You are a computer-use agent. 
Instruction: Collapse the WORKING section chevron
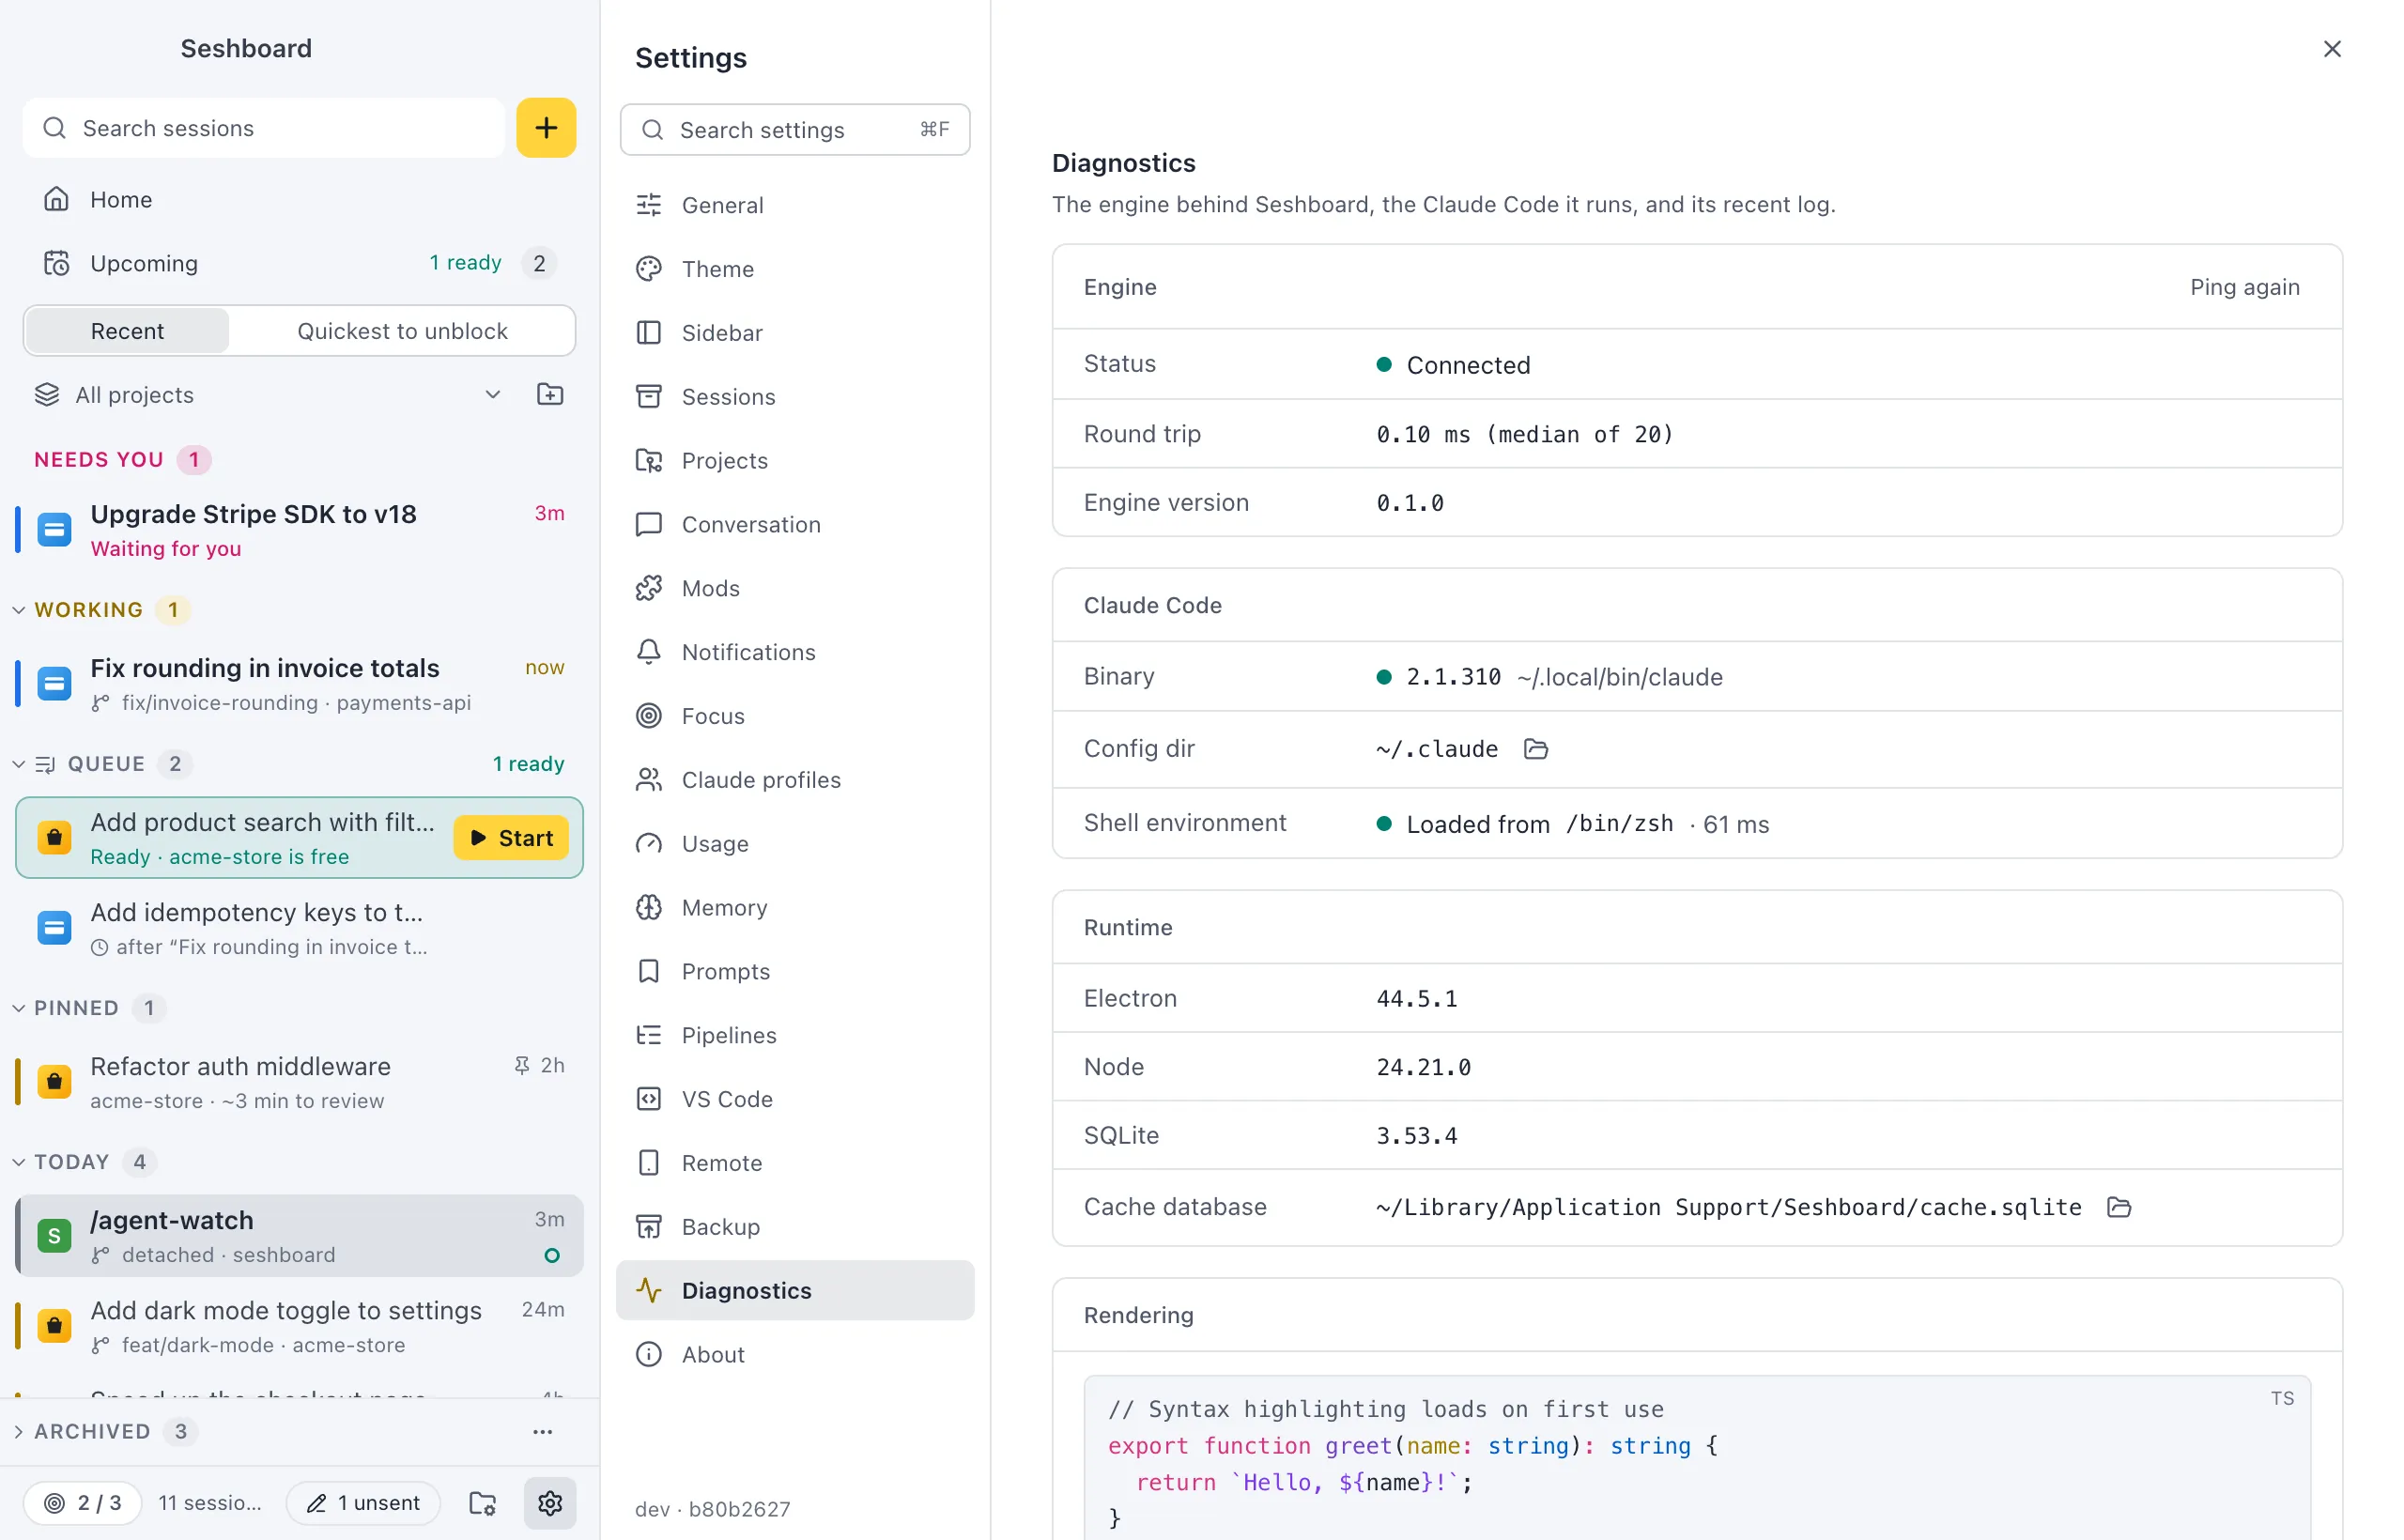point(18,610)
